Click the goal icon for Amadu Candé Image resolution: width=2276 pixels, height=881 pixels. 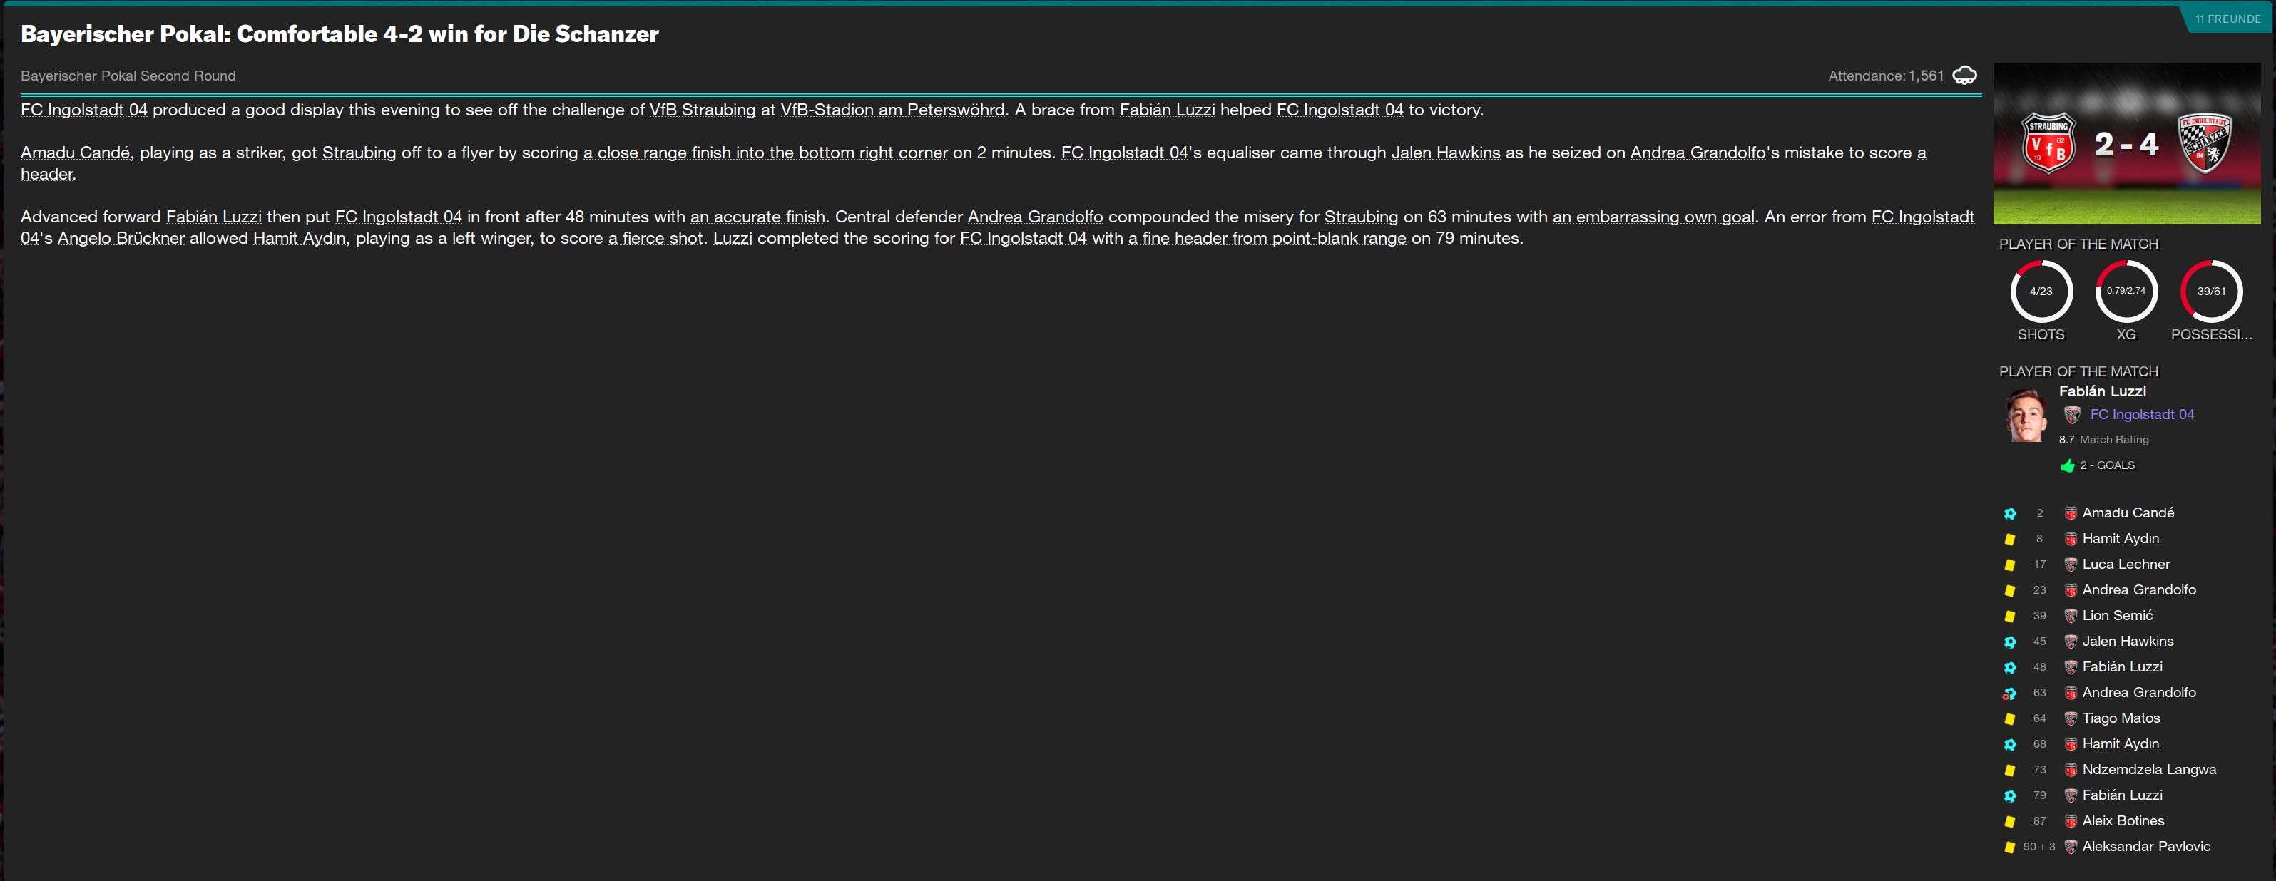[x=2010, y=514]
